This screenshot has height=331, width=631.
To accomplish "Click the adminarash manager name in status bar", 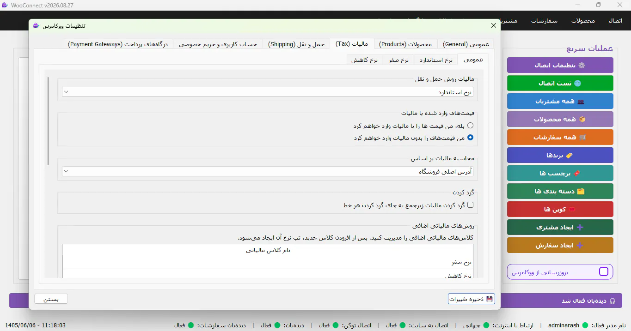I will [564, 325].
